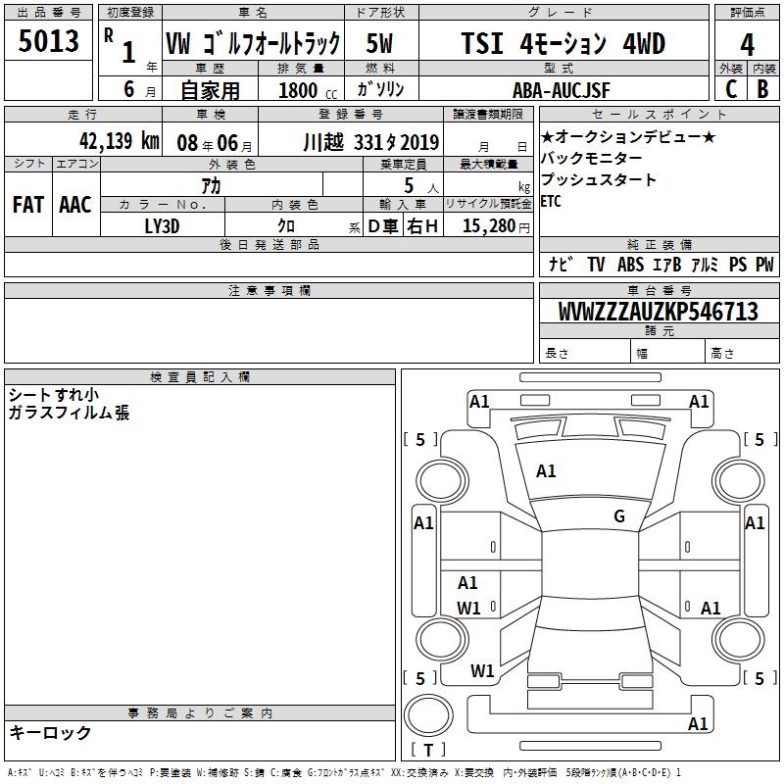
Task: Select the vehicle history 自家用
Action: point(210,90)
